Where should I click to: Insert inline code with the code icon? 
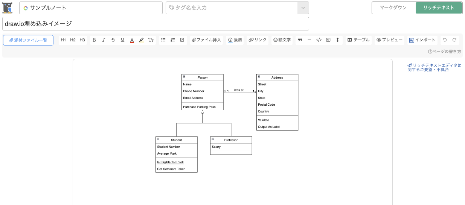[x=319, y=40]
